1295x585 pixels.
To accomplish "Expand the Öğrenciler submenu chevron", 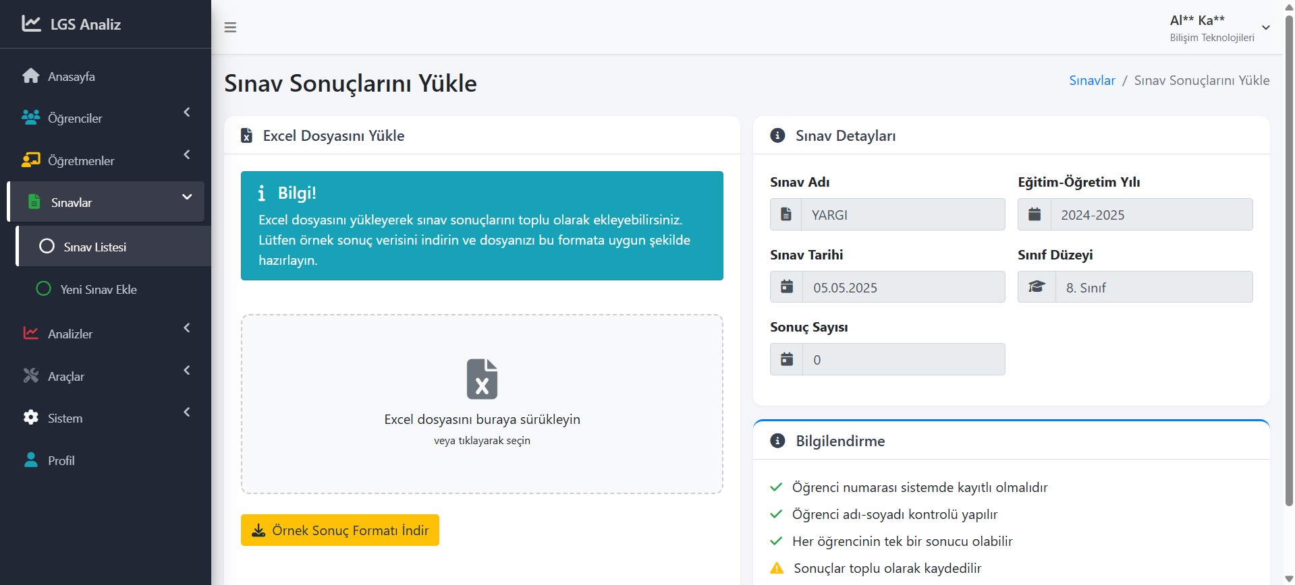I will (187, 113).
